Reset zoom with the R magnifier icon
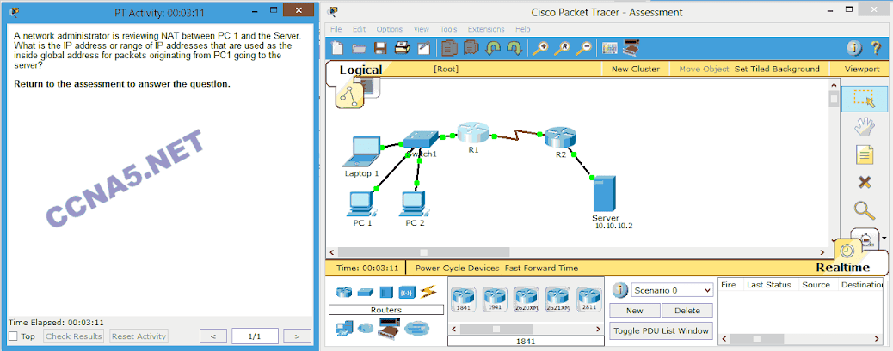This screenshot has width=893, height=351. (x=562, y=49)
